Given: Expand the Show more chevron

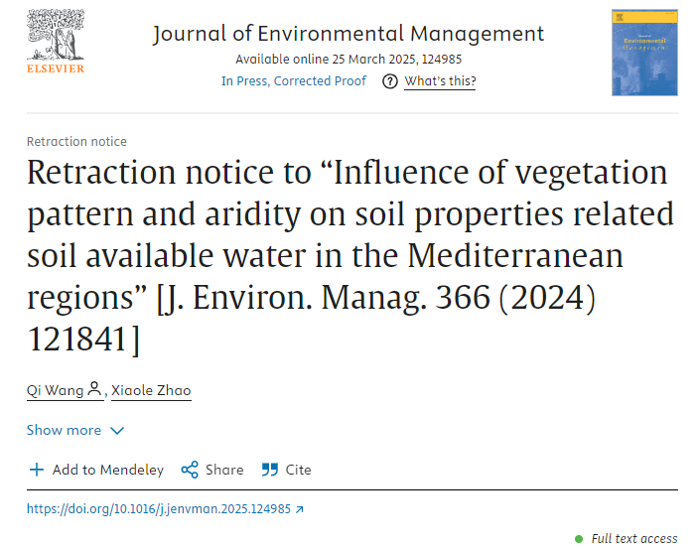Looking at the screenshot, I should click(117, 431).
